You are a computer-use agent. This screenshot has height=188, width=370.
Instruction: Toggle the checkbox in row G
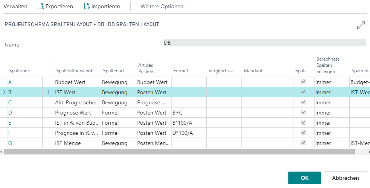(304, 143)
